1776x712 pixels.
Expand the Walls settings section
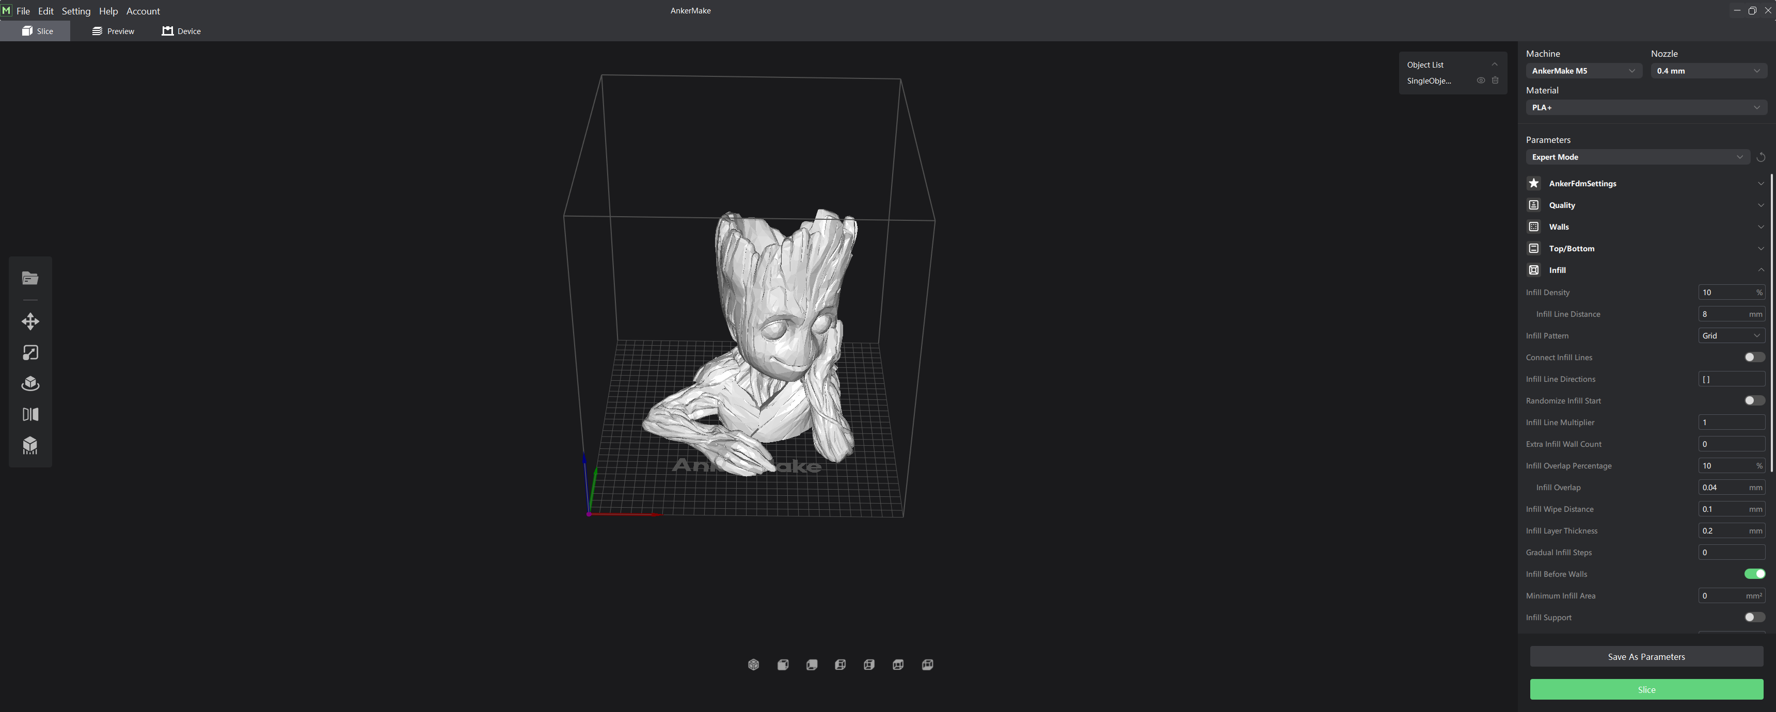[1646, 227]
